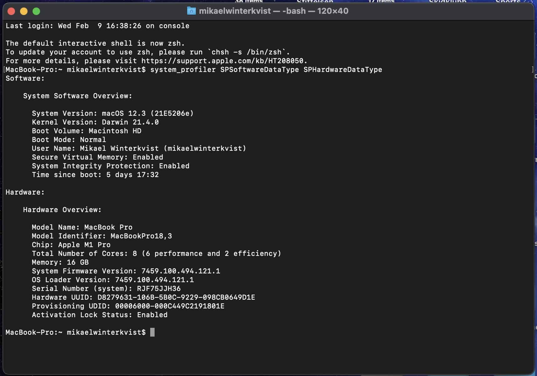
Task: Click the 'System Integrity Protection: Enabled' line
Action: click(x=110, y=166)
